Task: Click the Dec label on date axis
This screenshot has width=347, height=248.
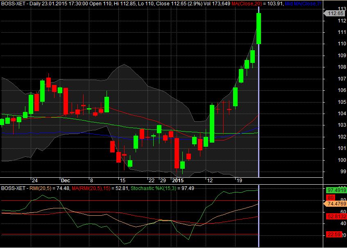Action: click(66, 181)
